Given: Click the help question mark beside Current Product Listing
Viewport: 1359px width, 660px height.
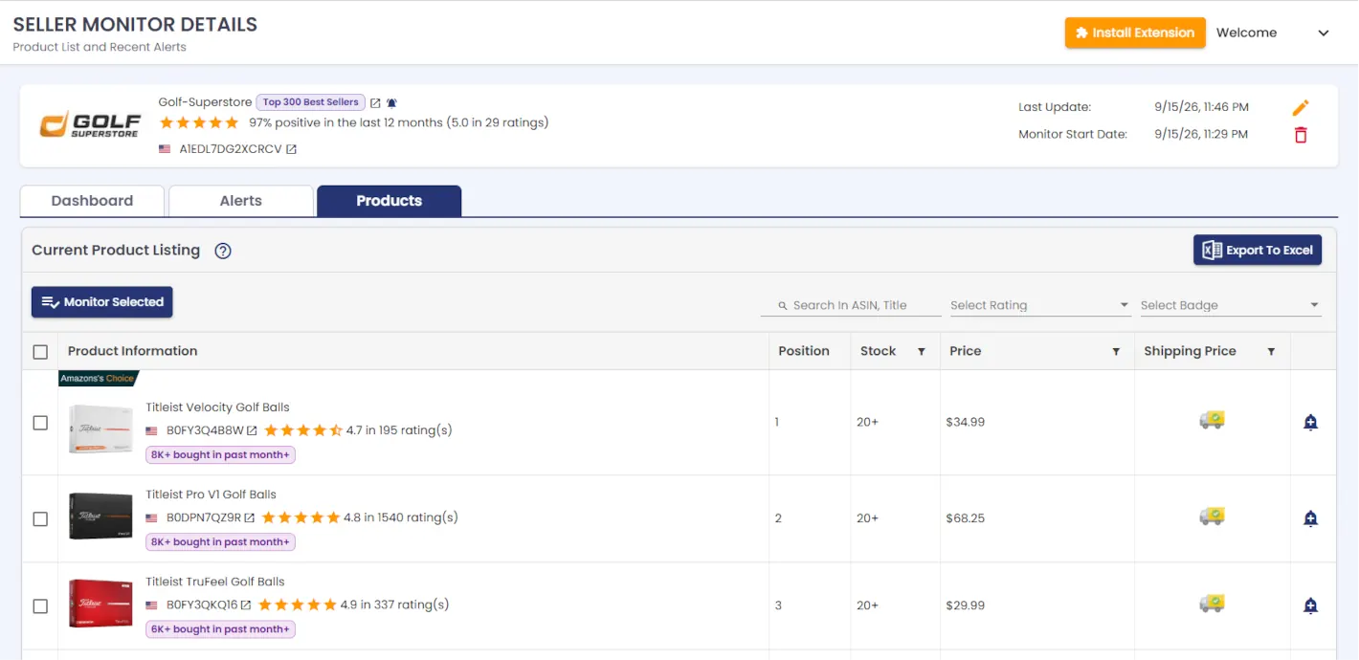Looking at the screenshot, I should click(223, 251).
